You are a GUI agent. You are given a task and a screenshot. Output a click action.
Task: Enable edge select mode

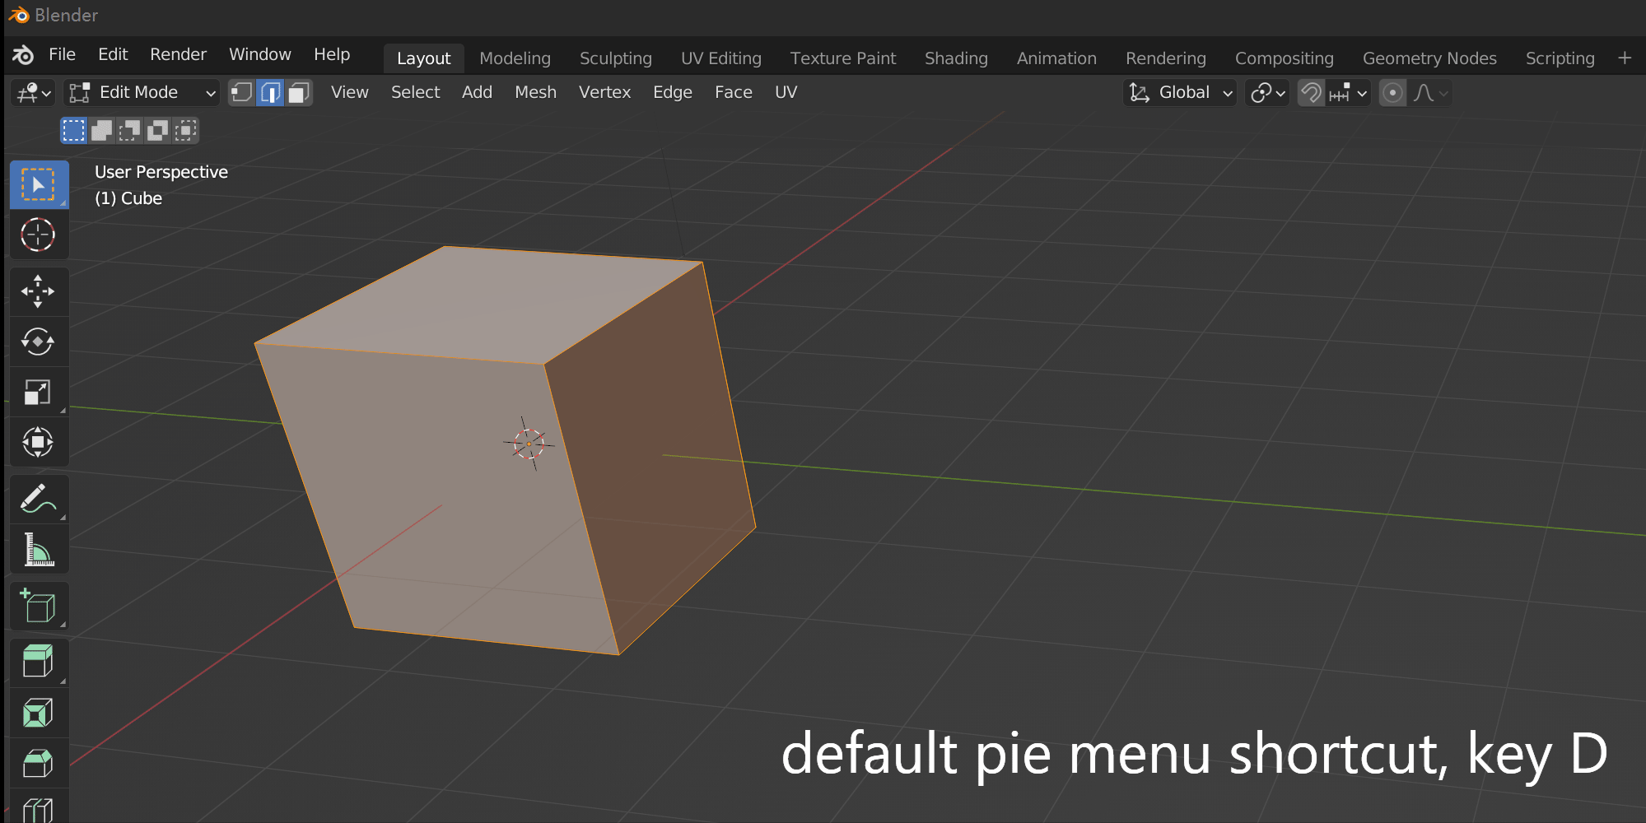tap(270, 92)
